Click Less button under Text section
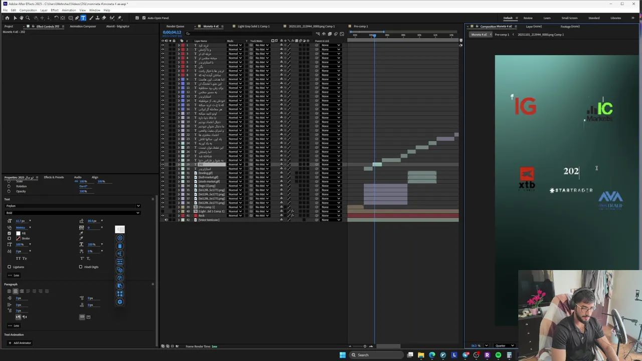642x361 pixels. point(14,275)
